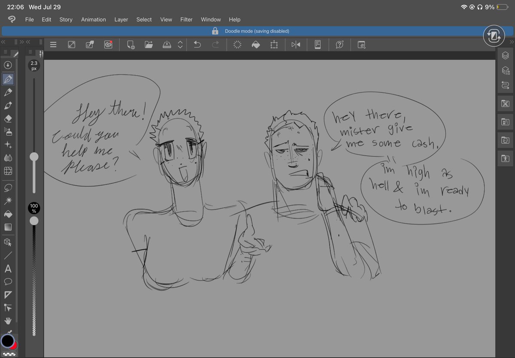
Task: Open the Clip Studio spiral icon with red dot
Action: (x=108, y=45)
